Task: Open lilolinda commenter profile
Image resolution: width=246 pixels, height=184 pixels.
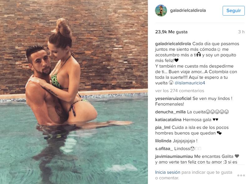Action: coord(163,141)
